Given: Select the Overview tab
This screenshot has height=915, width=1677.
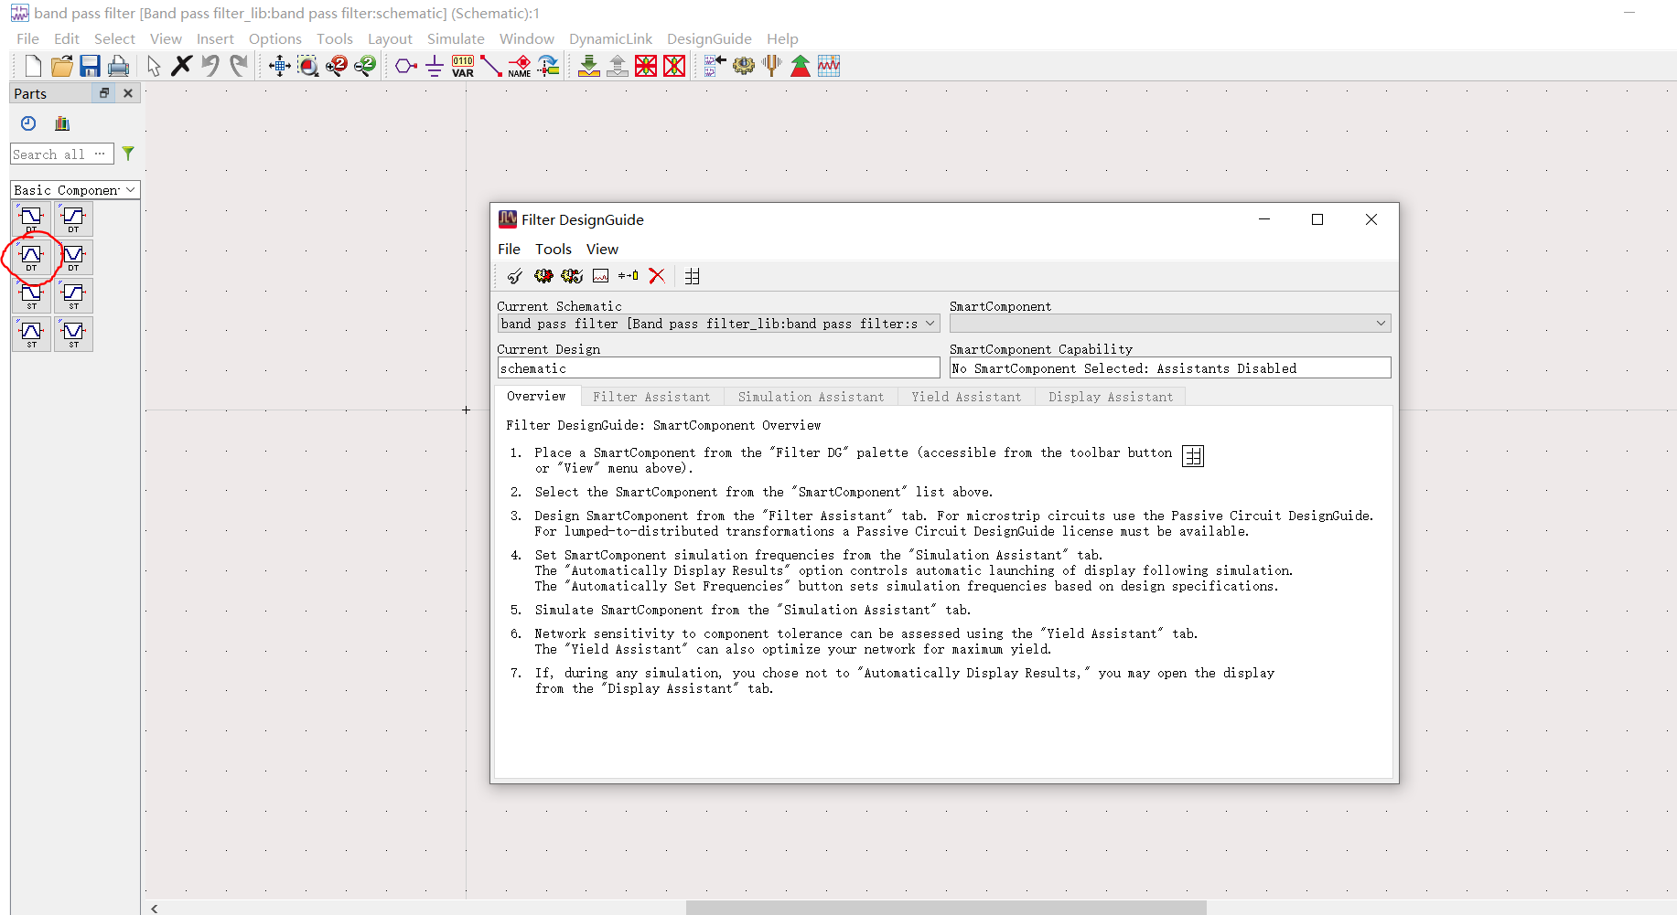Looking at the screenshot, I should pos(537,396).
